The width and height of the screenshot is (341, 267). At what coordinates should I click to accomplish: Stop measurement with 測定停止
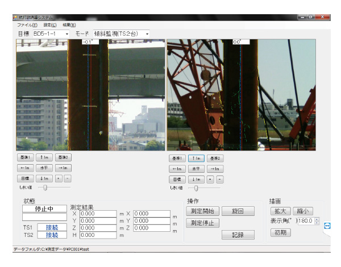coord(203,223)
